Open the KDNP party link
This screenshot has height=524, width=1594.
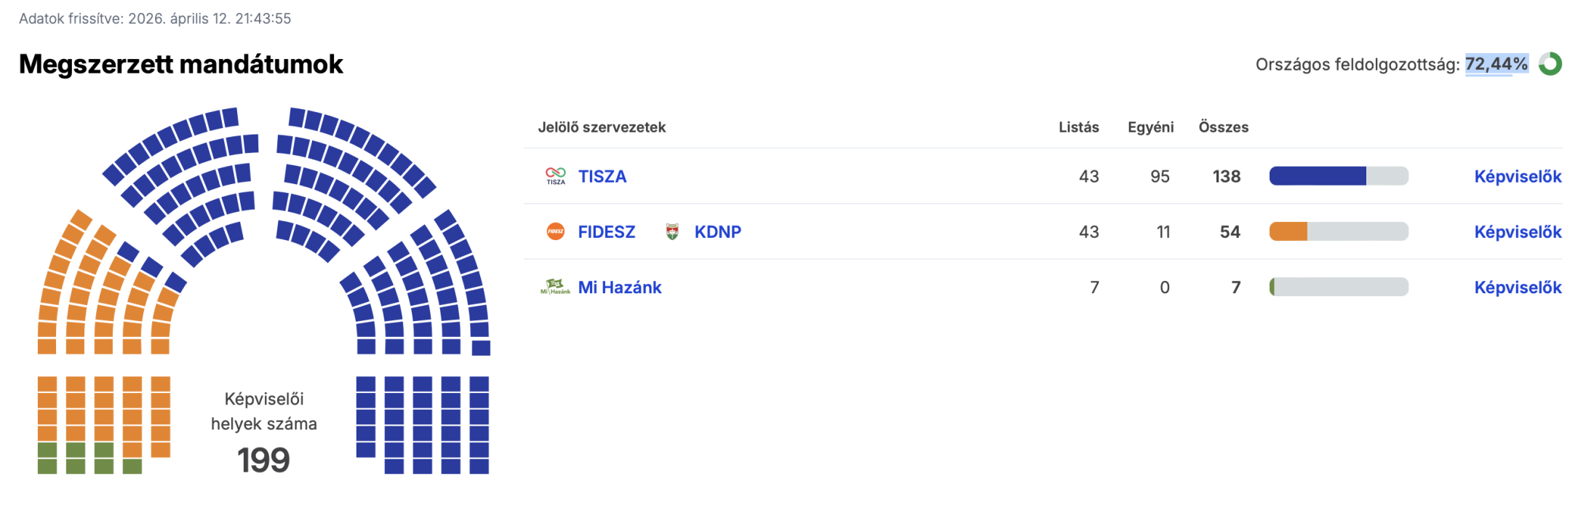tap(717, 231)
